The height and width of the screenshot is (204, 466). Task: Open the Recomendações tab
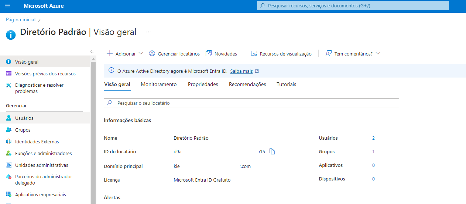click(247, 84)
